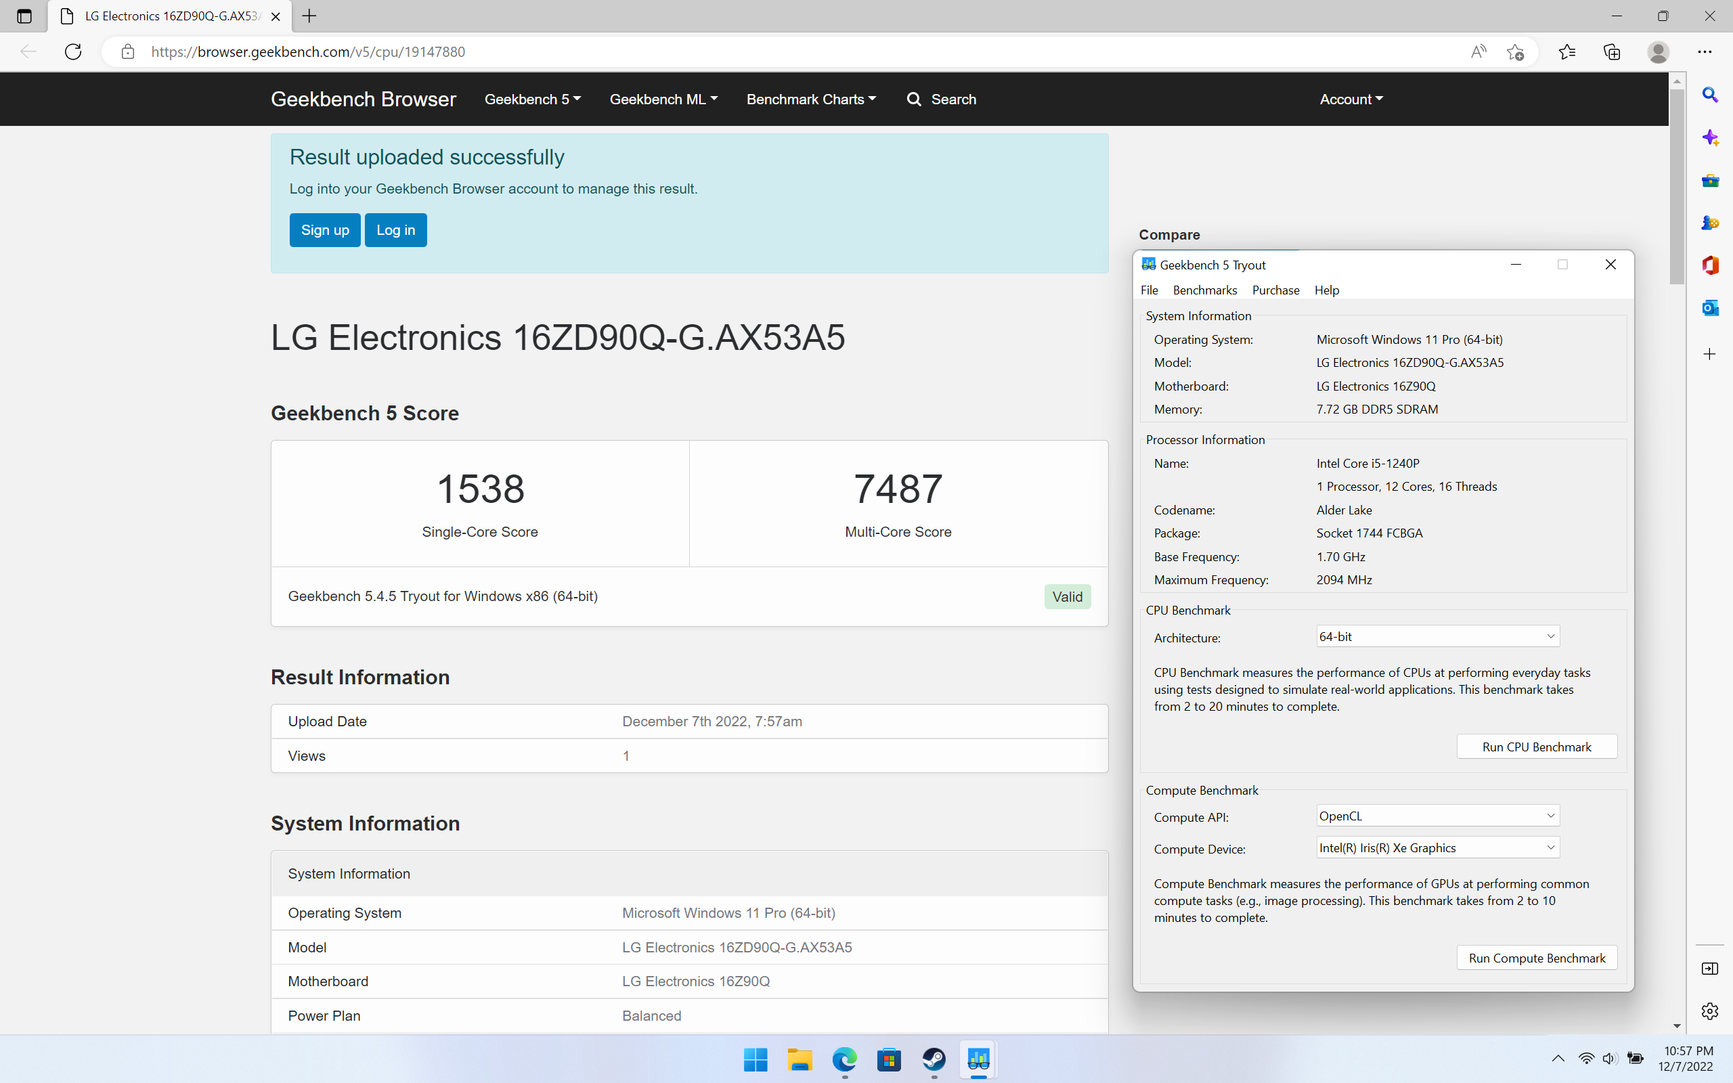Image resolution: width=1733 pixels, height=1083 pixels.
Task: Open the Edge sidebar search icon
Action: (x=1709, y=95)
